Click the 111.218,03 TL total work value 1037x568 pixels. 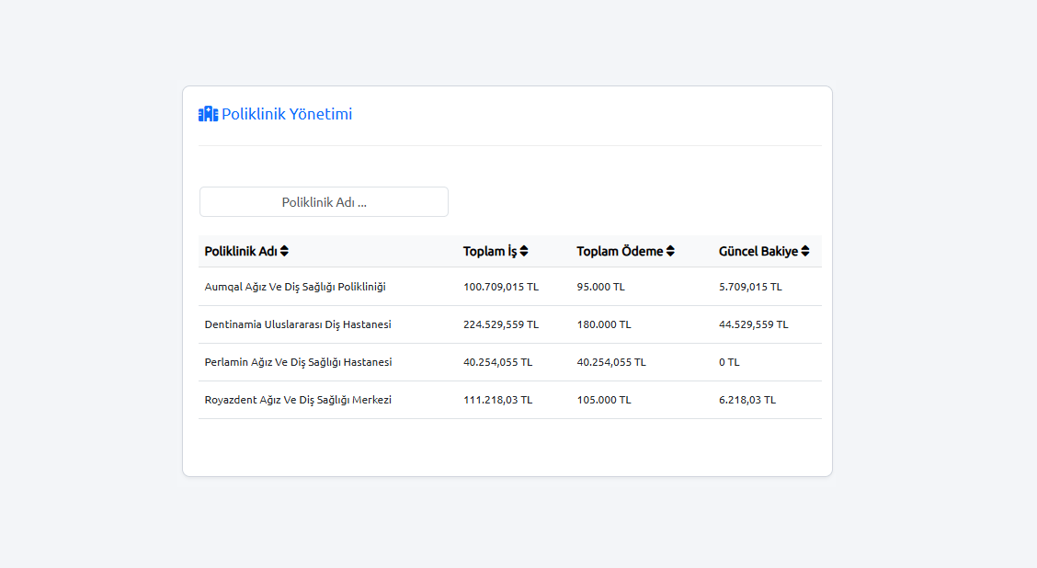tap(497, 400)
